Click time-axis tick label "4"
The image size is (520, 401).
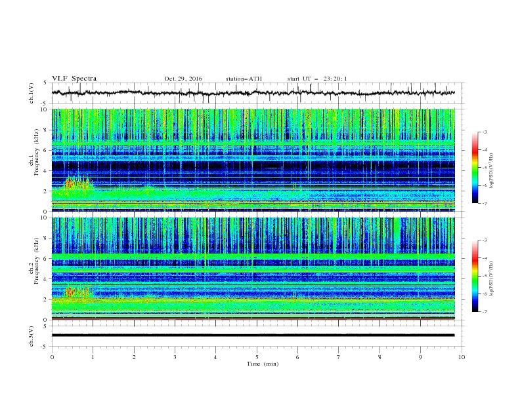click(x=215, y=357)
